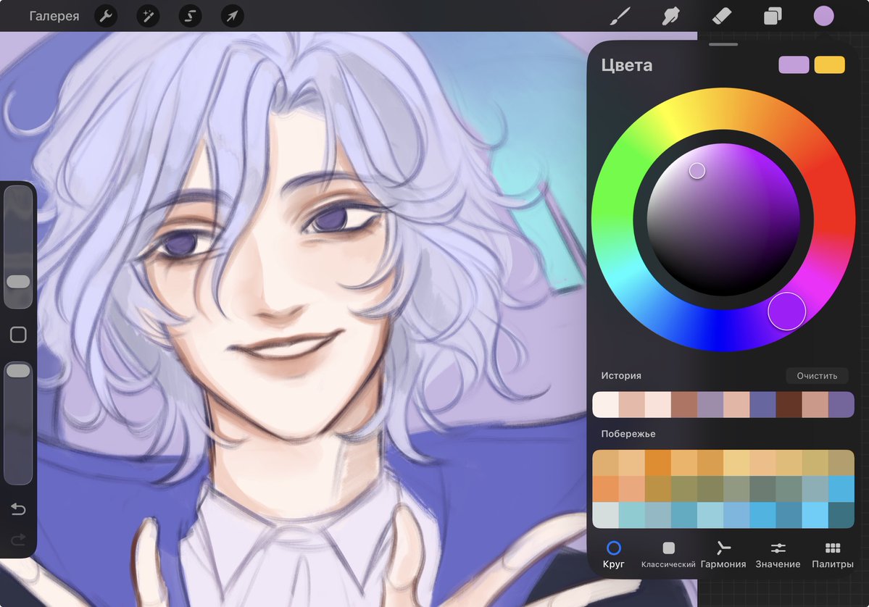Select the Eraser tool
The width and height of the screenshot is (869, 607).
pos(722,16)
